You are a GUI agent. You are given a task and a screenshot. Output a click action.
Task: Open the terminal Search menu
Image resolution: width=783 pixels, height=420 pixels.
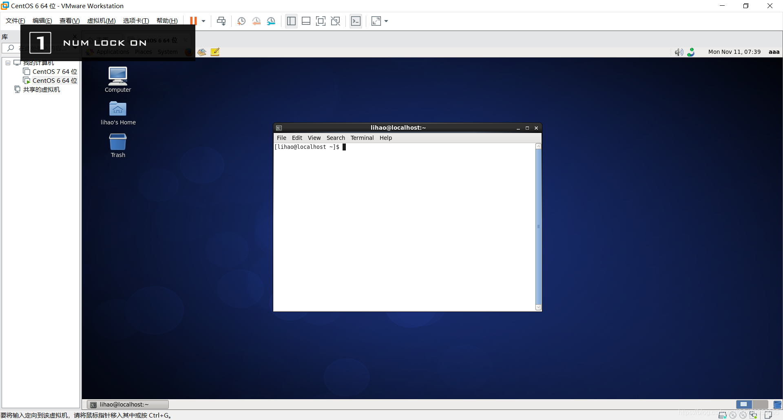point(336,138)
